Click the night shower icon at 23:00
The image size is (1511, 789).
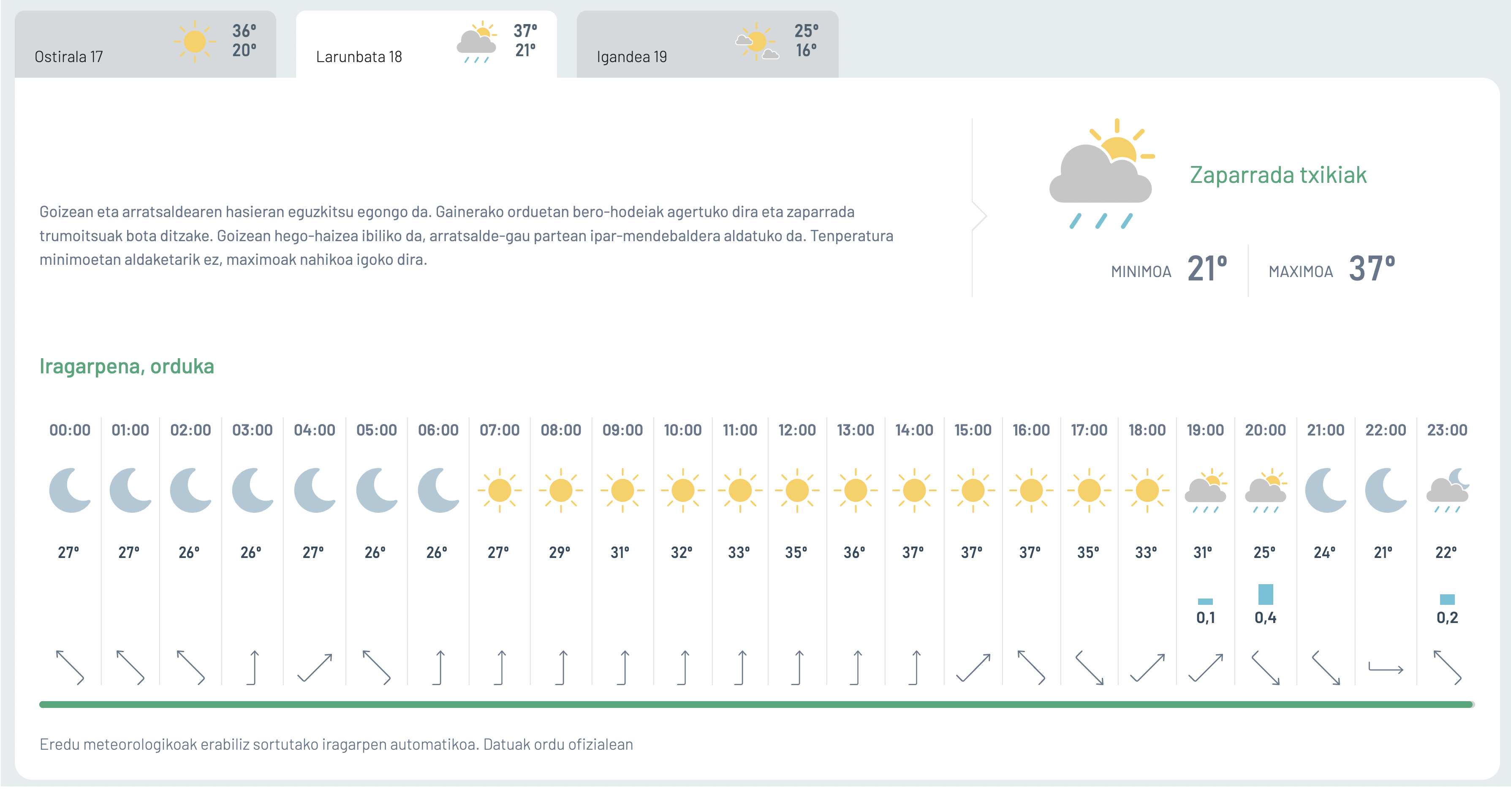(x=1448, y=491)
